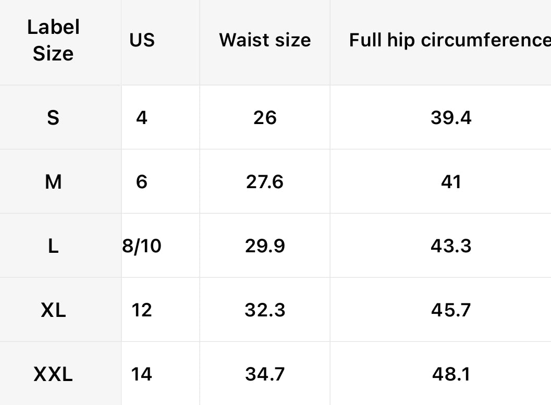The height and width of the screenshot is (405, 551).
Task: Select the US column header
Action: [x=142, y=41]
